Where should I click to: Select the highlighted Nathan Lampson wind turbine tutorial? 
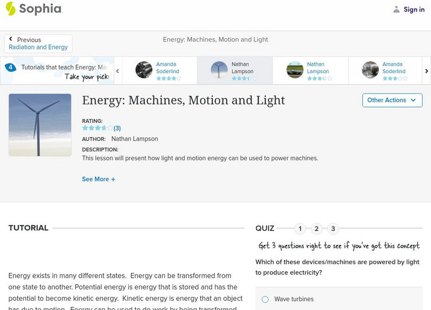[234, 70]
